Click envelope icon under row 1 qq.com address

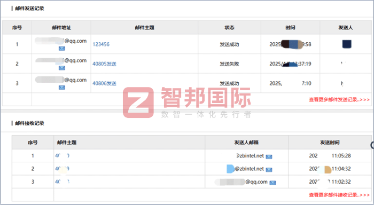pos(62,49)
